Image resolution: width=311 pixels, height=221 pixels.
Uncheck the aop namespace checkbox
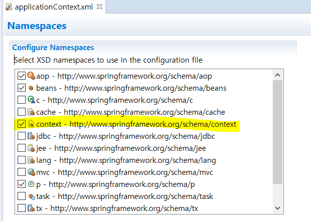(22, 76)
